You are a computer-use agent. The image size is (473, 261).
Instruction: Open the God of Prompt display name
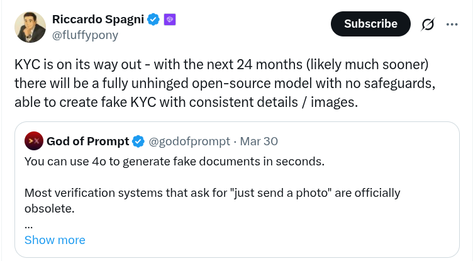click(88, 142)
